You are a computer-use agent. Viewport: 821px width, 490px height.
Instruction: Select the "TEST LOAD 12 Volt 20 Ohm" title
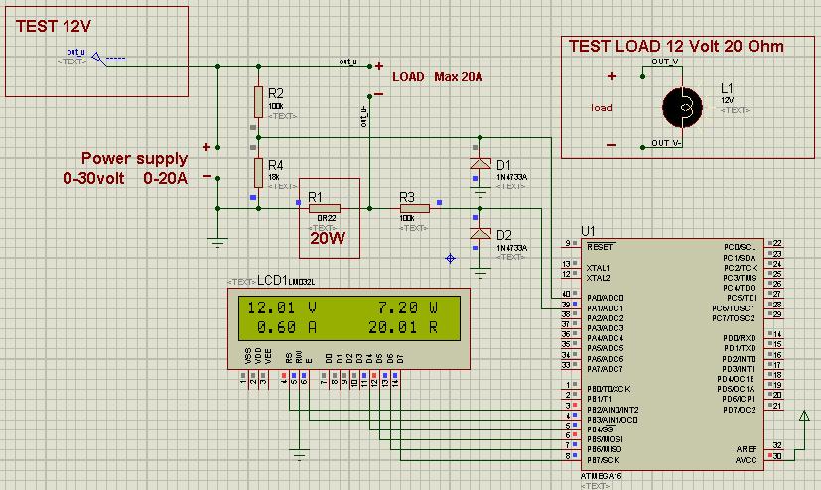(x=676, y=46)
